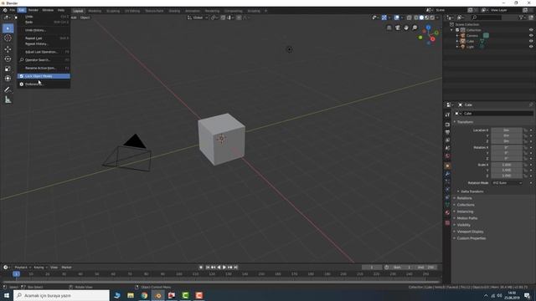Click the Scale X value field

[x=507, y=165]
